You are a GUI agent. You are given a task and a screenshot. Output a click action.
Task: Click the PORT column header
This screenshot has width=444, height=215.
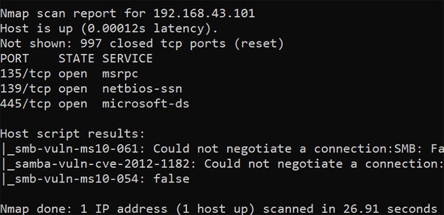[14, 59]
